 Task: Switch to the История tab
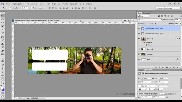click(141, 70)
